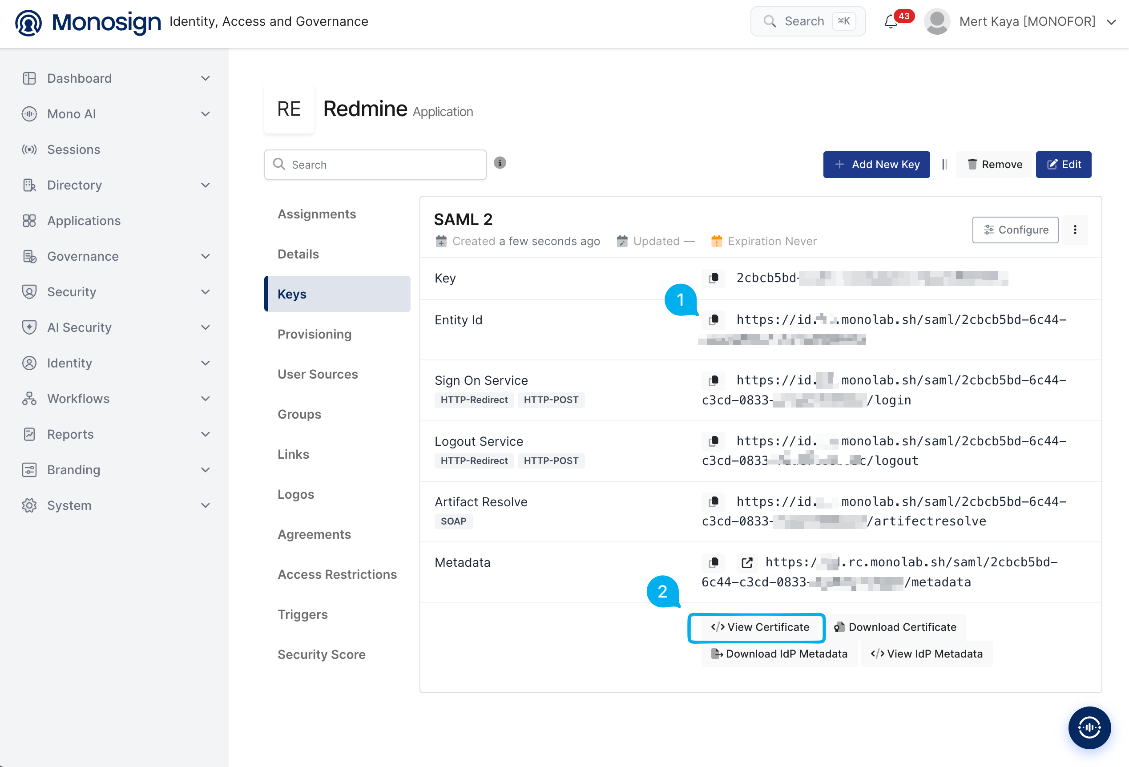Open the global Search box in header

click(808, 21)
